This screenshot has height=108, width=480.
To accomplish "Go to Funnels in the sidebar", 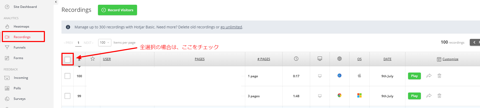I will 19,48.
